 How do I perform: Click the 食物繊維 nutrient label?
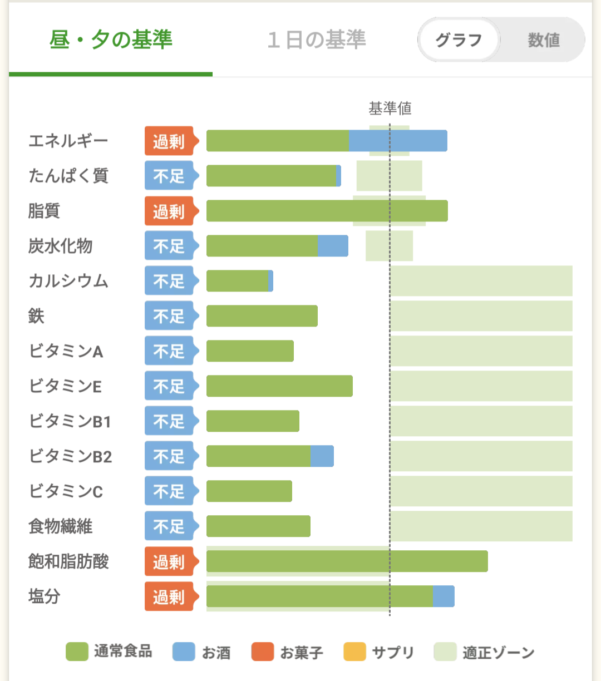pos(60,526)
